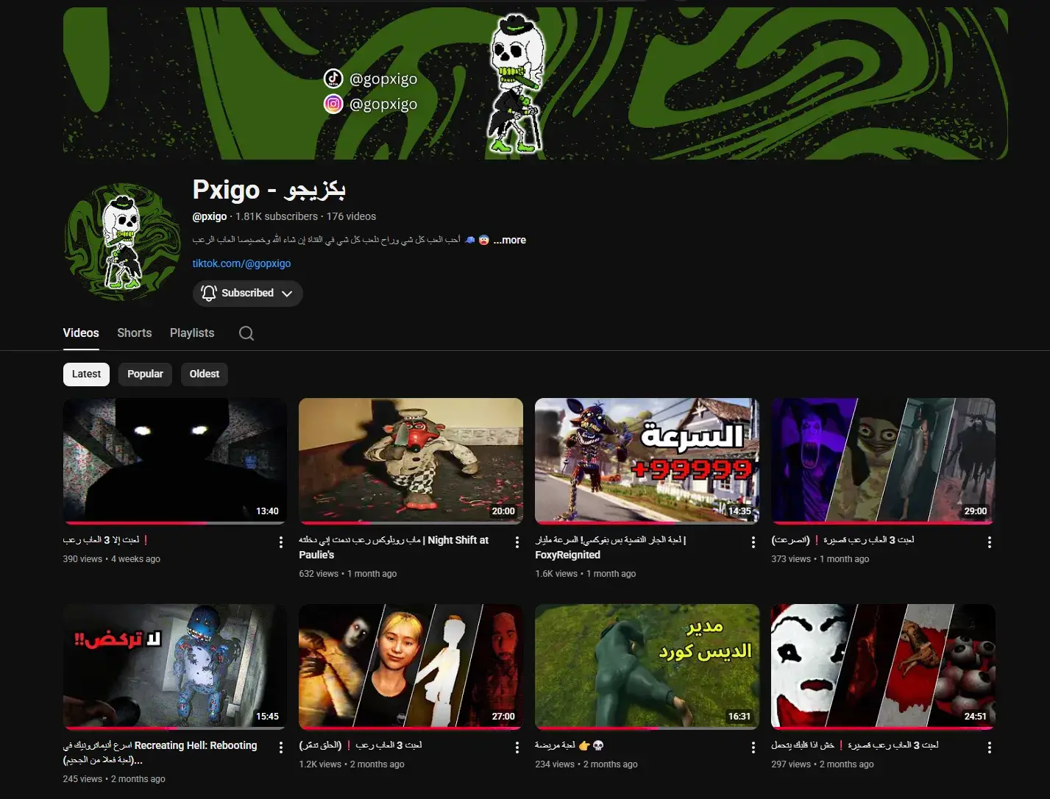Click the notification bell on the Subscribed button
The image size is (1050, 799).
(208, 293)
